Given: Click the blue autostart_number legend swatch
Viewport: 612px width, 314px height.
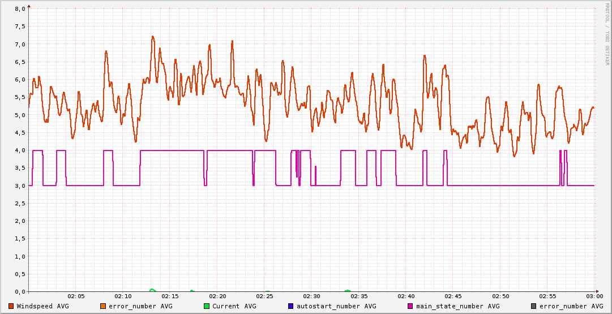Looking at the screenshot, I should pyautogui.click(x=291, y=306).
